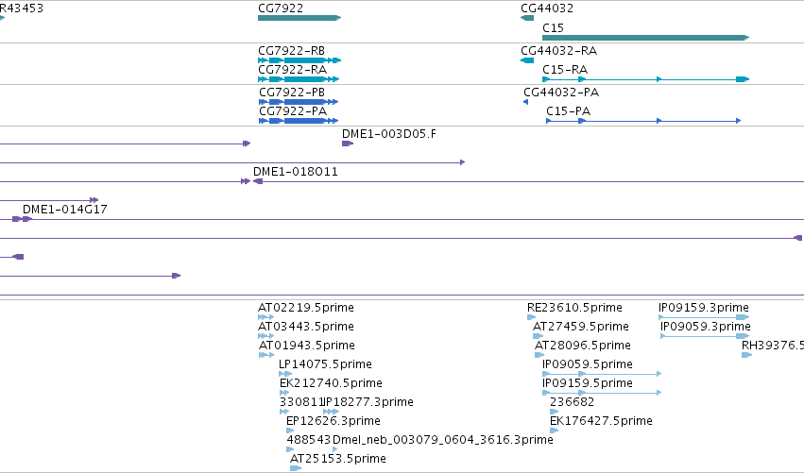Click the CG7922-PA protein glyph
Screen dimensions: 804x473
click(299, 121)
